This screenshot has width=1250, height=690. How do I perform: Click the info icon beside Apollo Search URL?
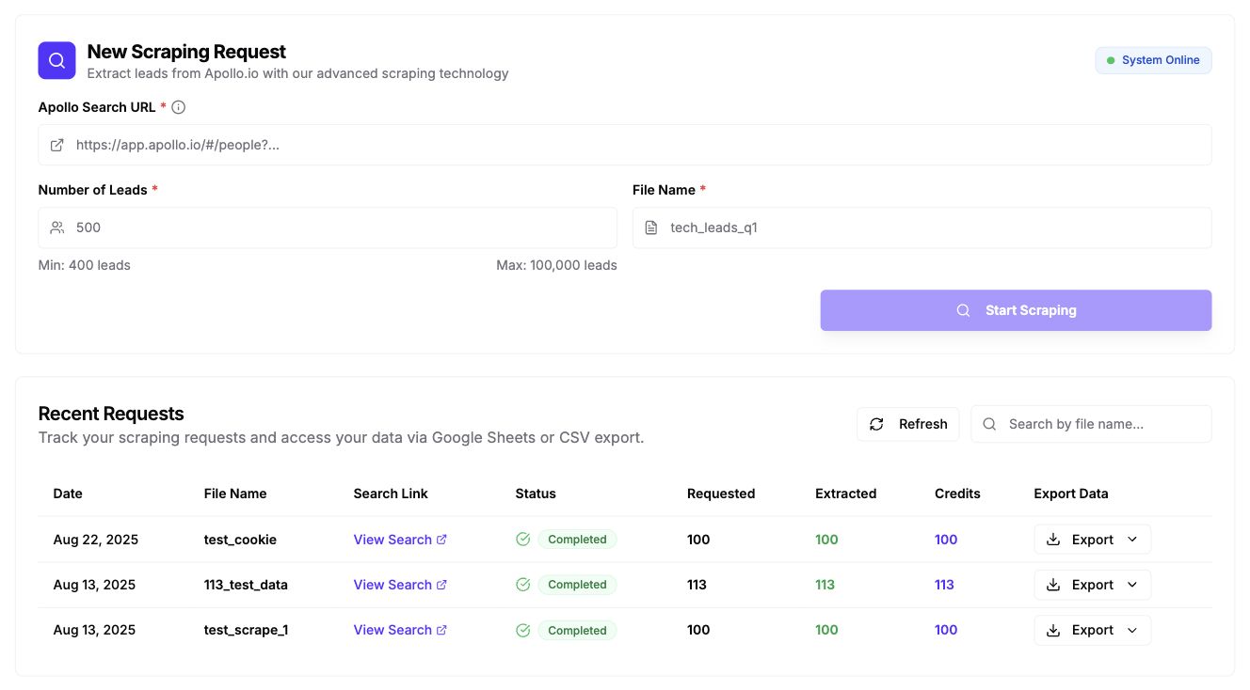point(179,107)
